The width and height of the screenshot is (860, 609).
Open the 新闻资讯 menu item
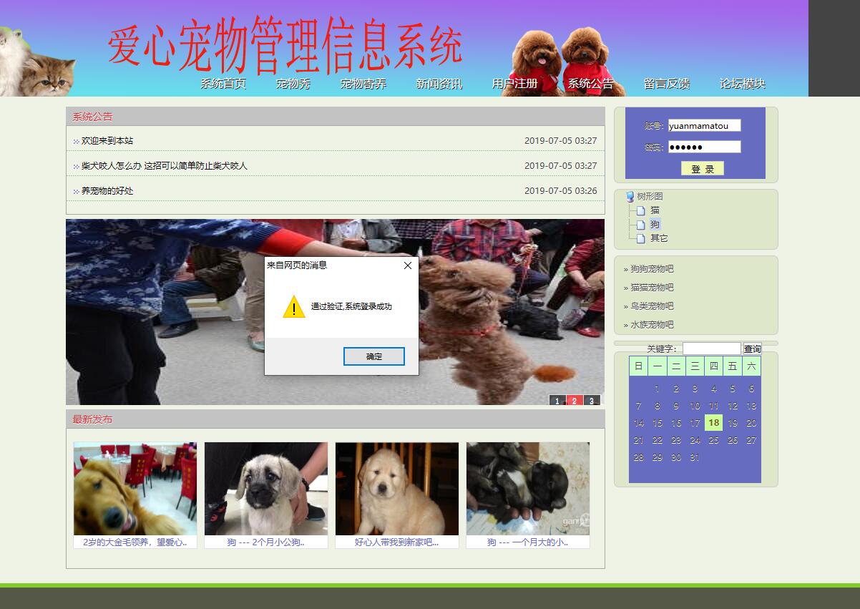point(438,83)
